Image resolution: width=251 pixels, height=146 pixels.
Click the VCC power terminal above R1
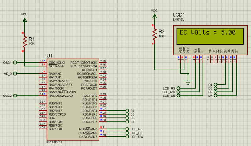(x=25, y=20)
